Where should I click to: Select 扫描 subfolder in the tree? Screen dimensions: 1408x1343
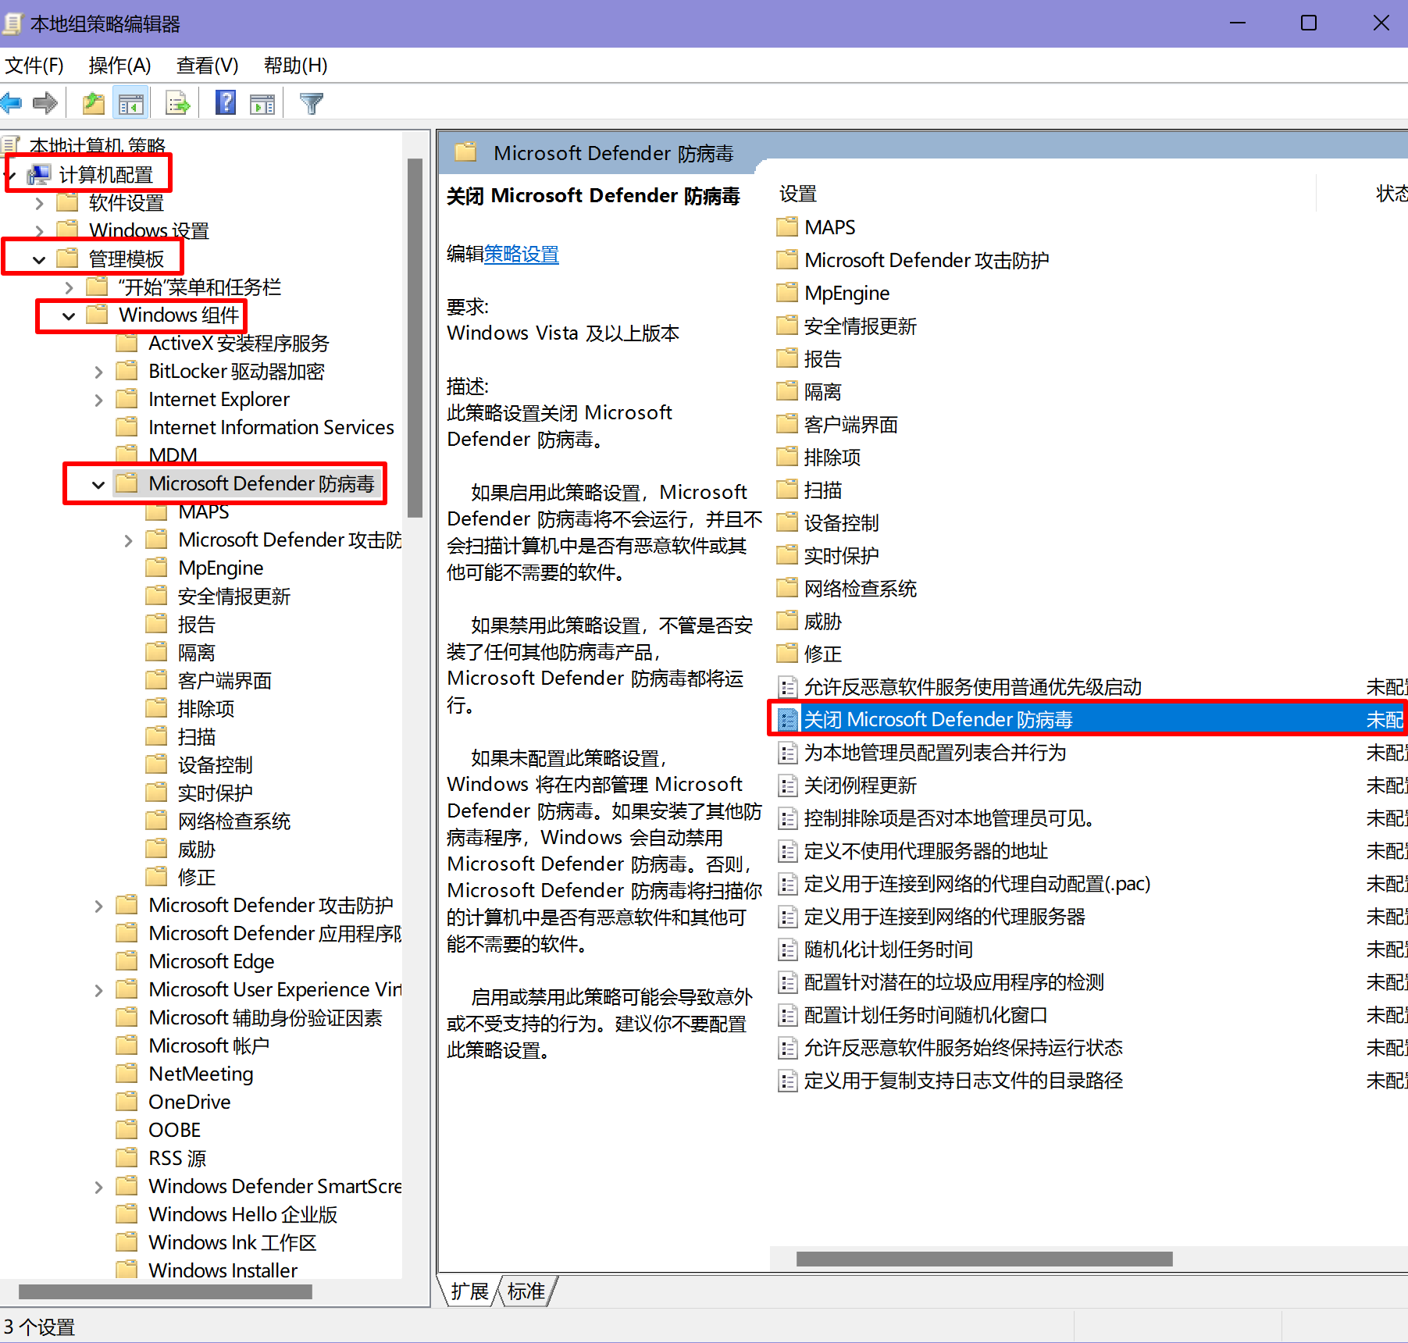[x=196, y=736]
